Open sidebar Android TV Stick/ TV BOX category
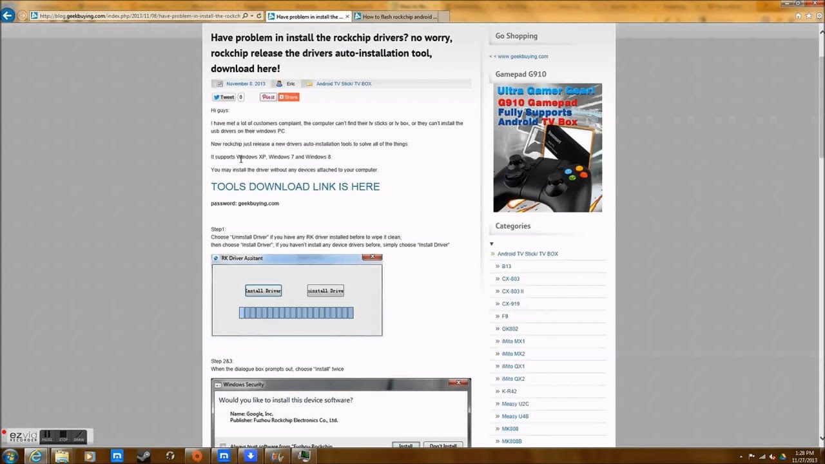825x464 pixels. pyautogui.click(x=528, y=254)
